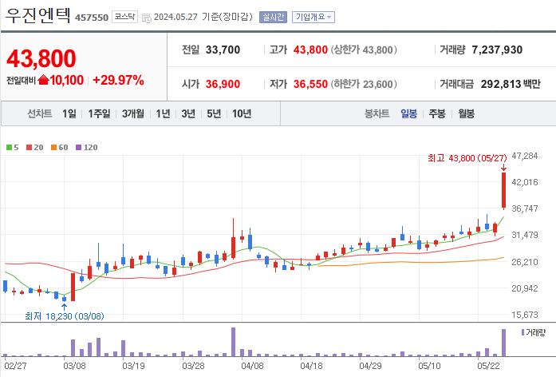Screen dimensions: 556x377
Task: Click the 최저 18,230 (03/08) annotation
Action: pos(65,316)
